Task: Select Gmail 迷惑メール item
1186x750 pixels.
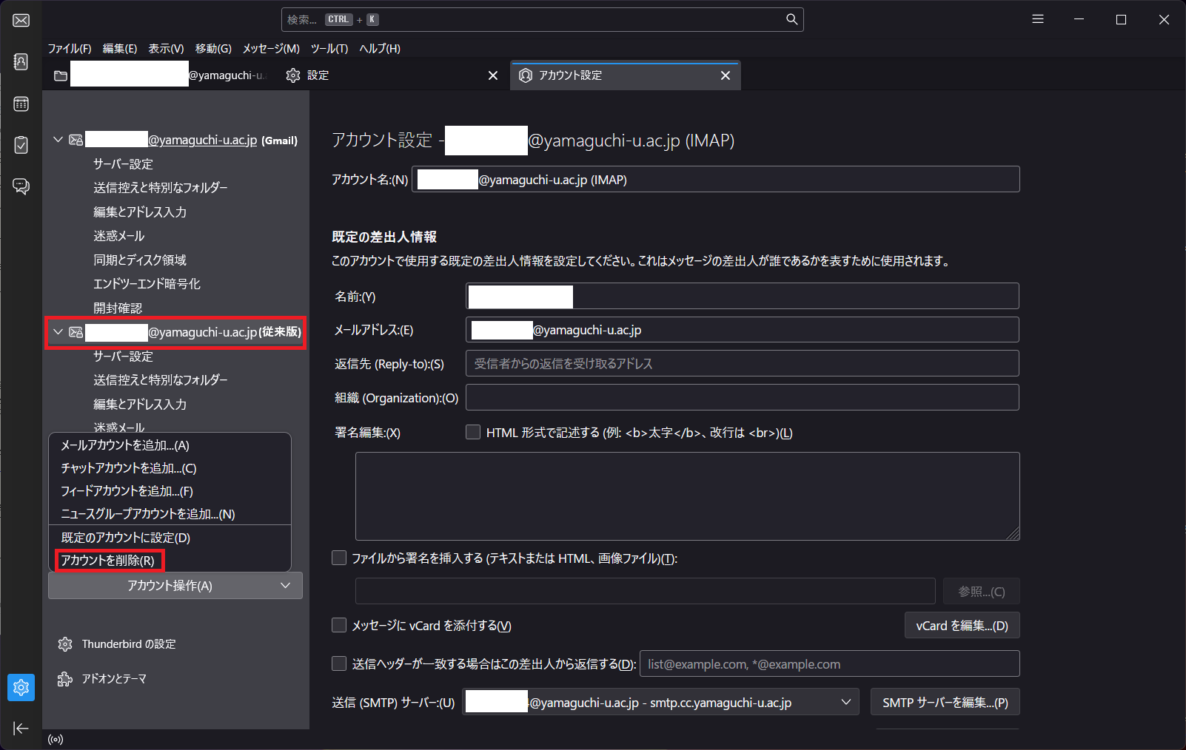Action: (118, 236)
